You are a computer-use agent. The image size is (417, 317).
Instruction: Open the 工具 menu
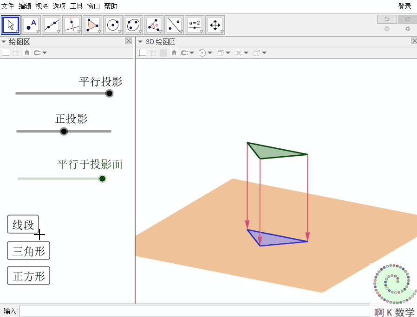click(x=76, y=6)
